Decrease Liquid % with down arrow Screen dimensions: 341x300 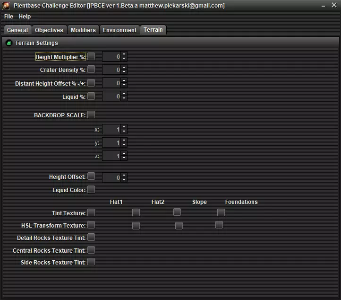tap(124, 99)
